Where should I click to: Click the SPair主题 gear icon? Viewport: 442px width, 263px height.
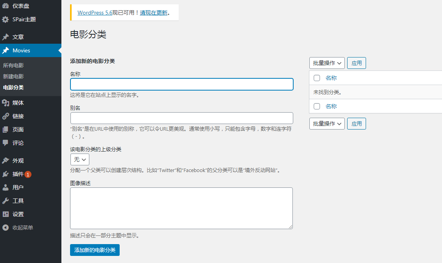(x=6, y=19)
